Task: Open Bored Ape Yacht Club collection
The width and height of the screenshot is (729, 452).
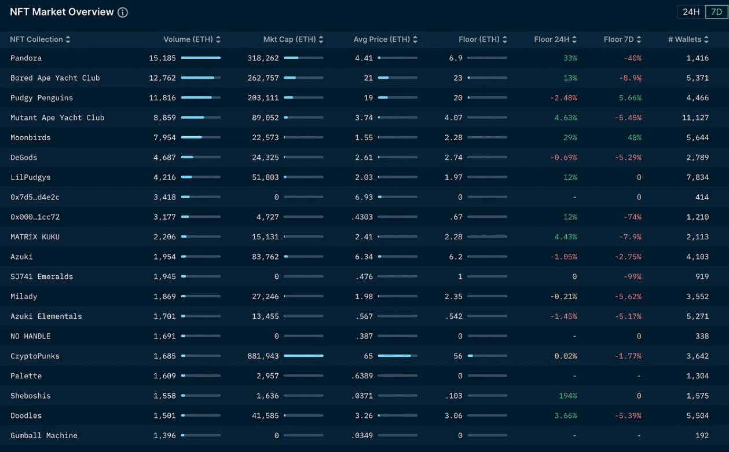Action: (x=55, y=78)
